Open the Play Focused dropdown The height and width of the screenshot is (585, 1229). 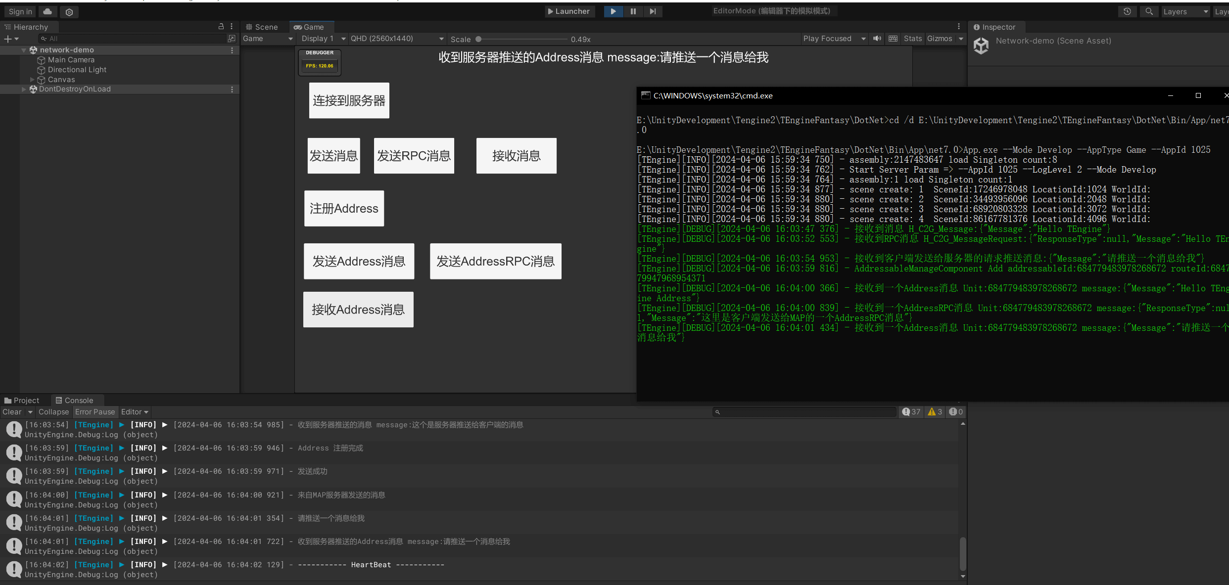click(834, 39)
